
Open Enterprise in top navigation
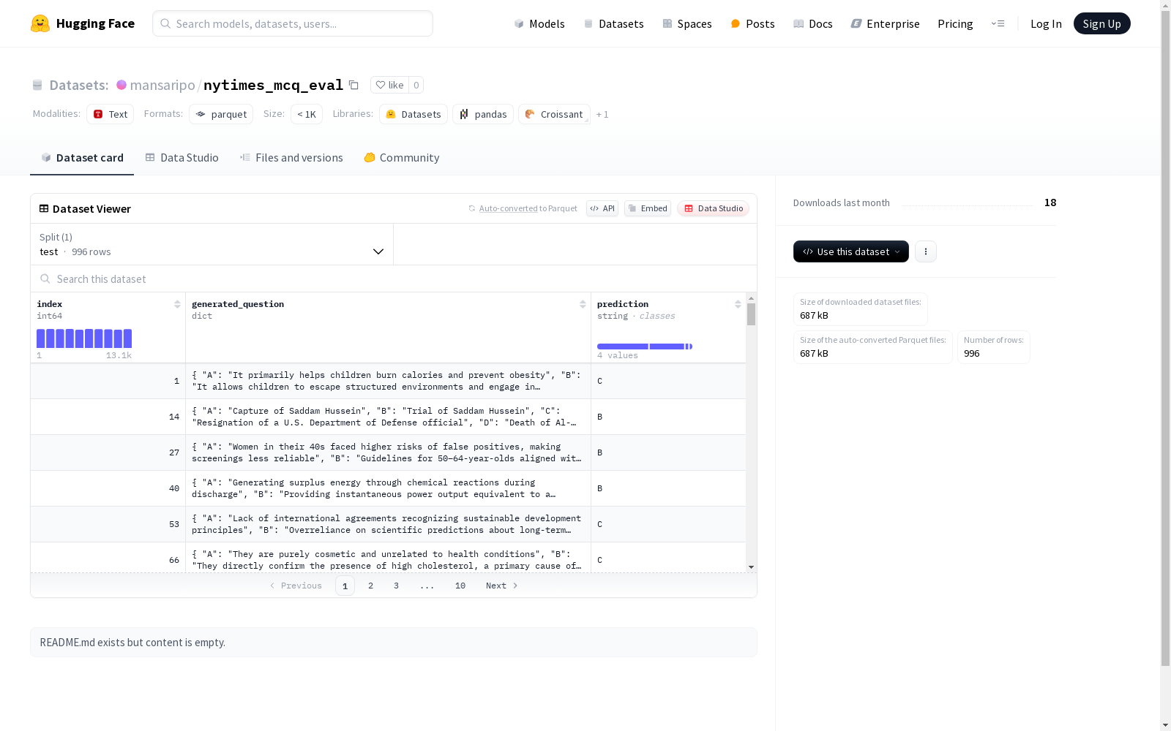[886, 23]
